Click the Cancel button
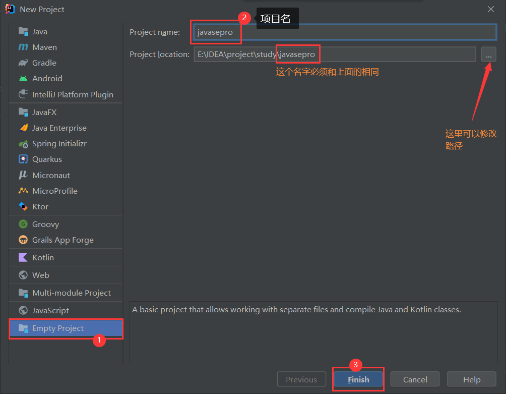Screen dimensions: 506x394 coord(415,379)
